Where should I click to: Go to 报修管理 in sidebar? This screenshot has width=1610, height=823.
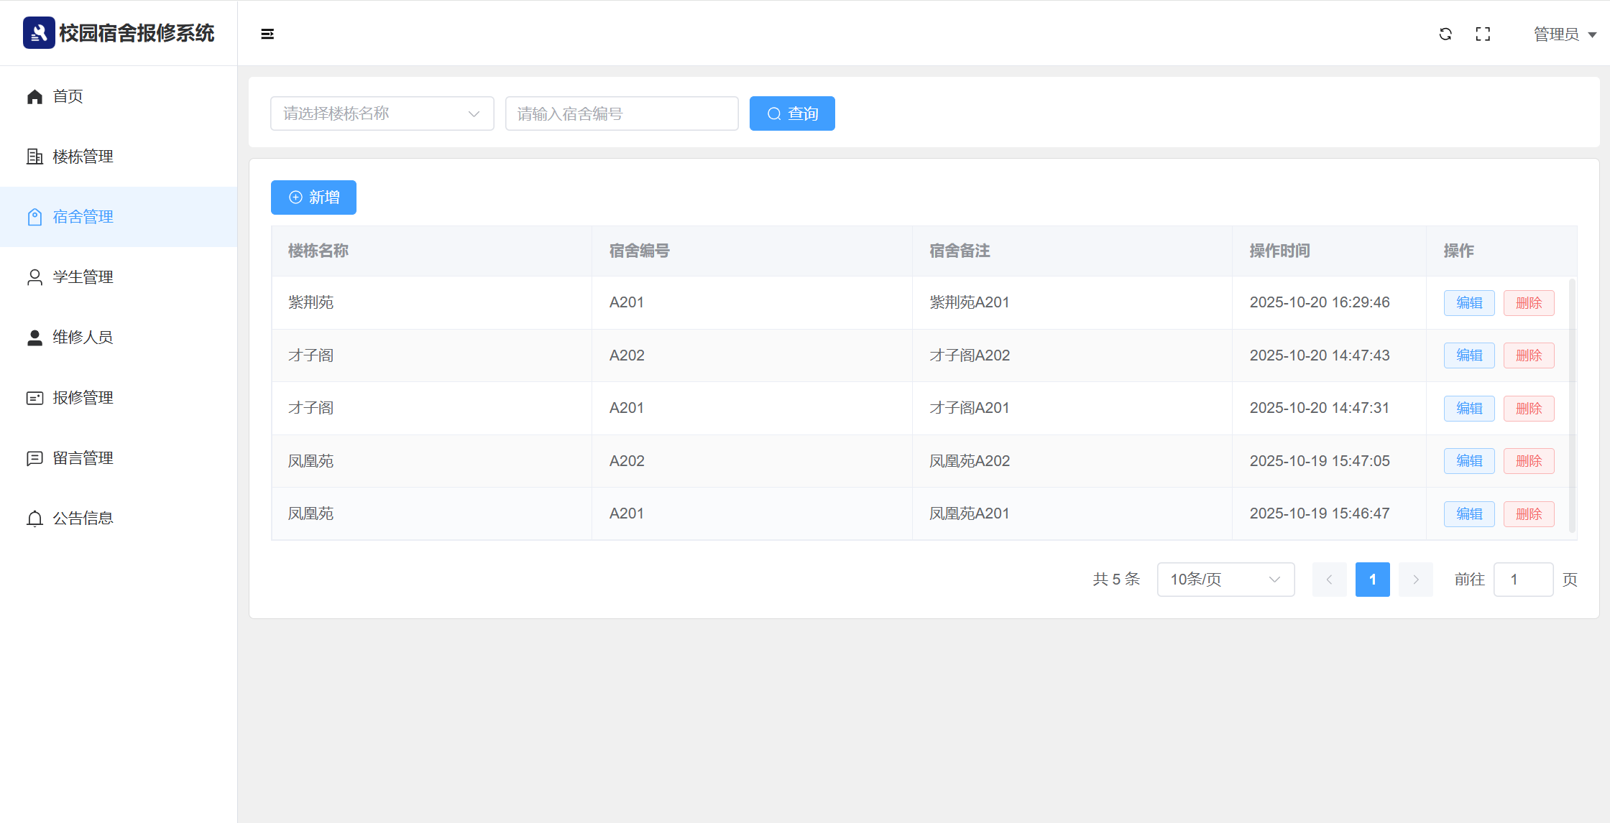83,398
